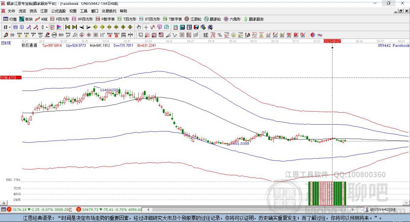Open the 设置 menu
This screenshot has height=222, width=410.
click(73, 11)
